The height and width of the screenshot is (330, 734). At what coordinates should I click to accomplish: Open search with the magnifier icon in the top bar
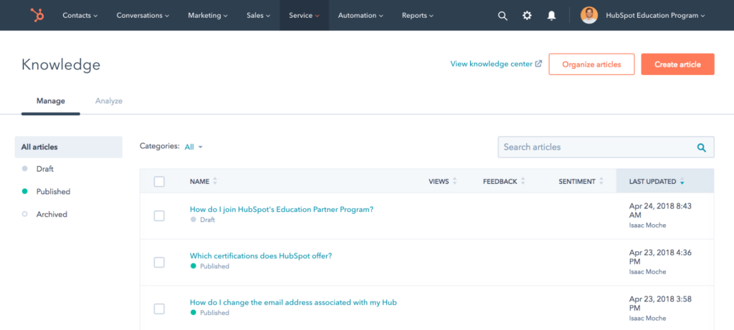point(502,16)
